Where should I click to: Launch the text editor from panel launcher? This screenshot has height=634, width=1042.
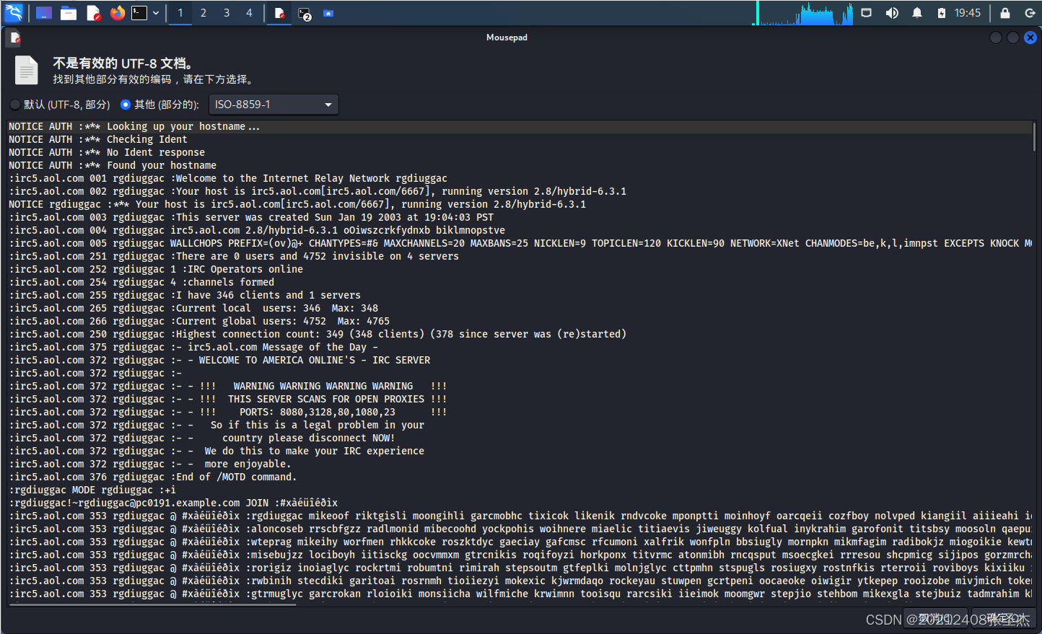click(93, 13)
